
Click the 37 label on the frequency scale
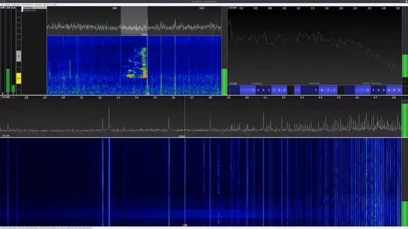pyautogui.click(x=192, y=97)
